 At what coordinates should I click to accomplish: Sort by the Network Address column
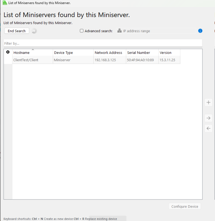(109, 53)
